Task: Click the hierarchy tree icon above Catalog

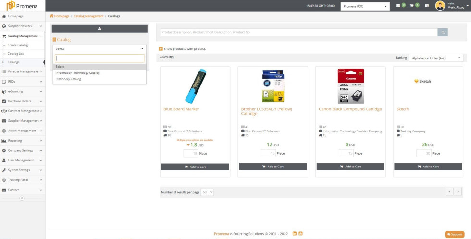Action: (x=99, y=29)
